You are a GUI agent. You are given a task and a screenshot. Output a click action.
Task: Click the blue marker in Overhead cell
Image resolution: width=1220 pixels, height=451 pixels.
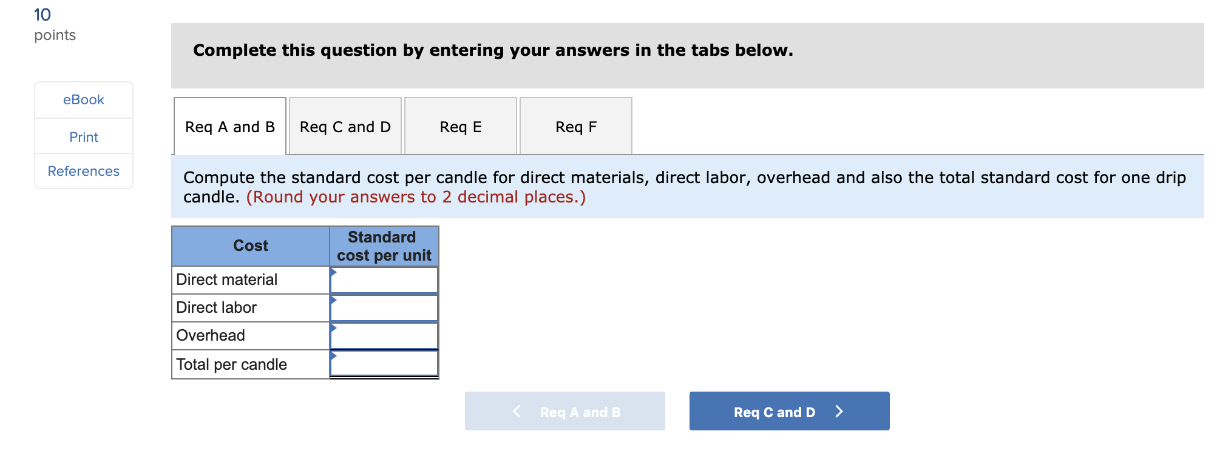tap(333, 329)
